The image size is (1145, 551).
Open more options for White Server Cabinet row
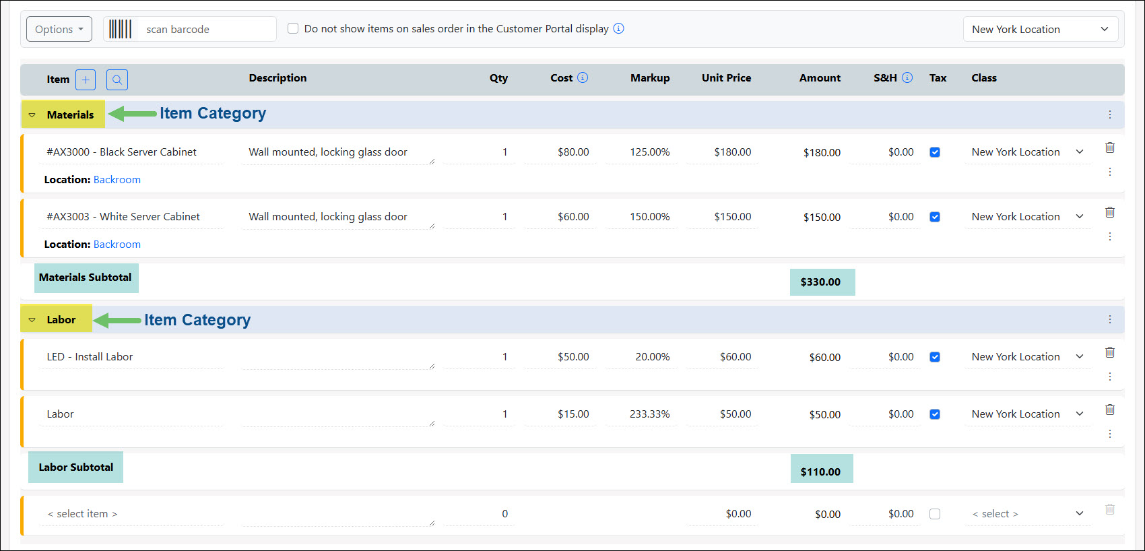coord(1110,236)
